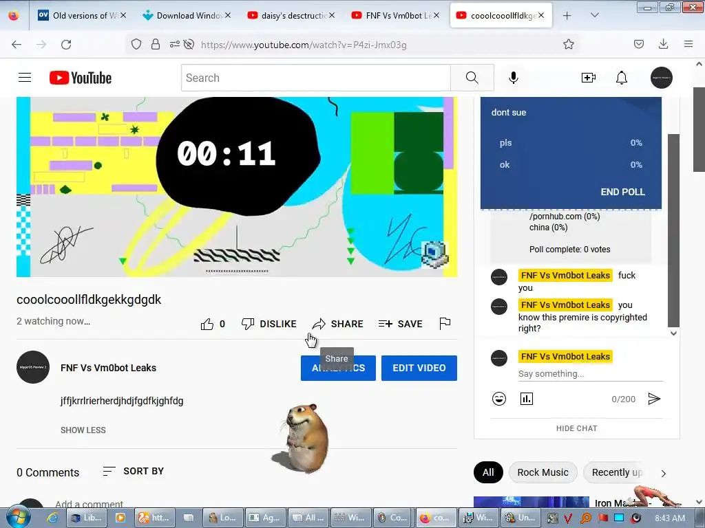Image resolution: width=705 pixels, height=528 pixels.
Task: Open FNF Vs Vm0bot Leaks channel name
Action: (108, 368)
